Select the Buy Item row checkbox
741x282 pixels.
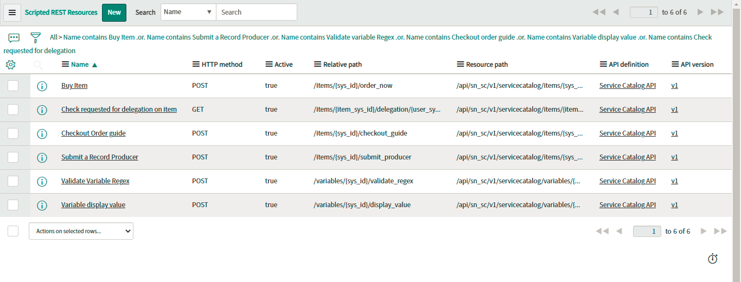13,86
